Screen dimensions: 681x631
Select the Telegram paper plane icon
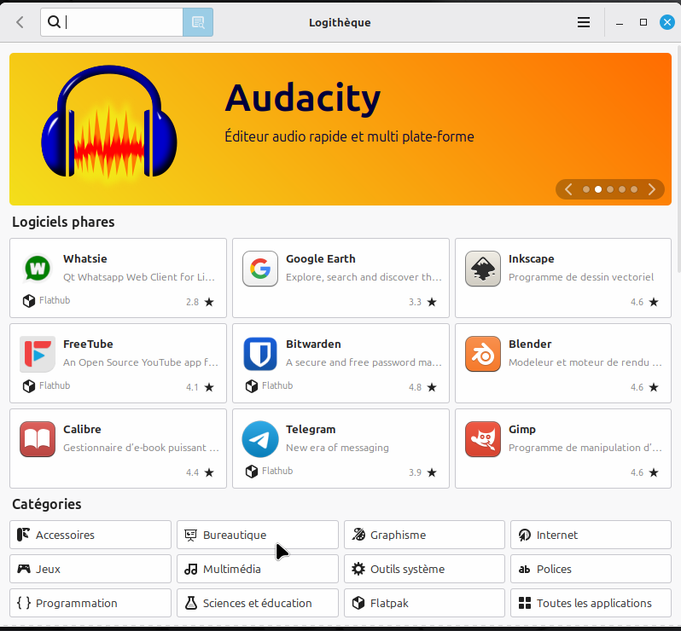[x=260, y=440]
